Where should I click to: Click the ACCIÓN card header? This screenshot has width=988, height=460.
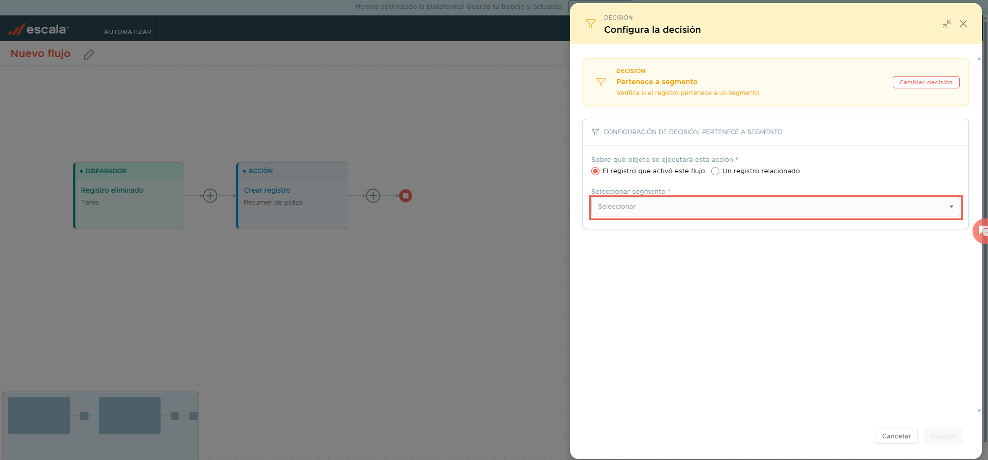pos(292,171)
